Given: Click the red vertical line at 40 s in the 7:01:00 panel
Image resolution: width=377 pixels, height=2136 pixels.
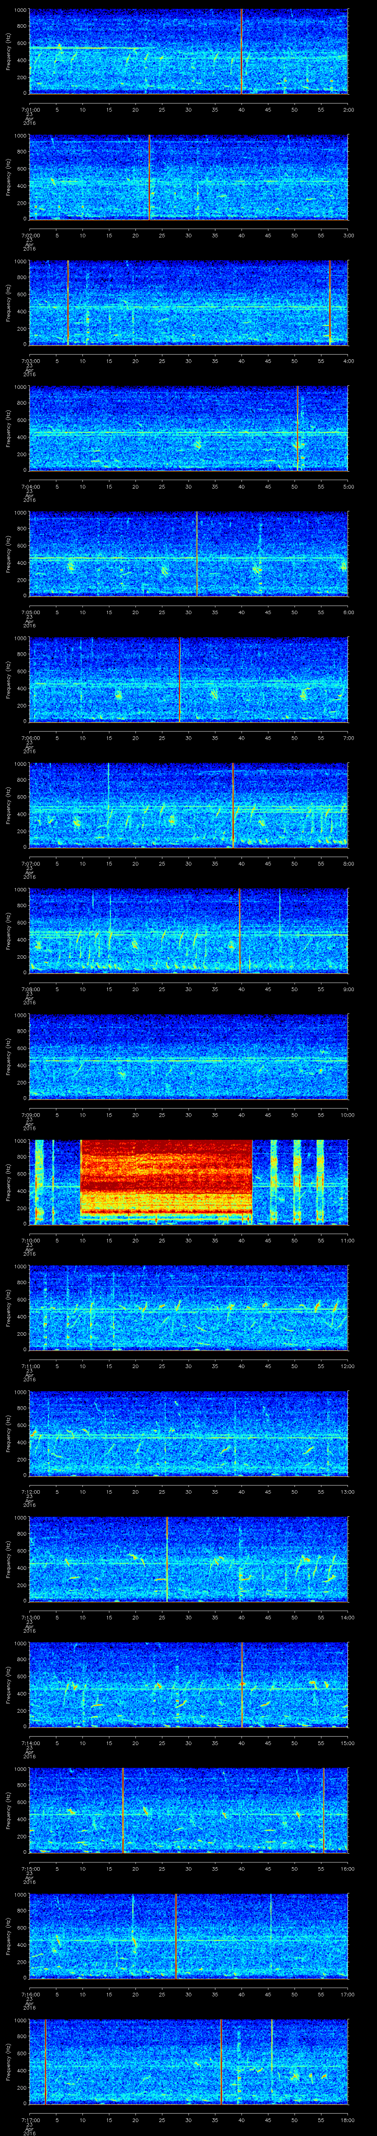Looking at the screenshot, I should [241, 52].
